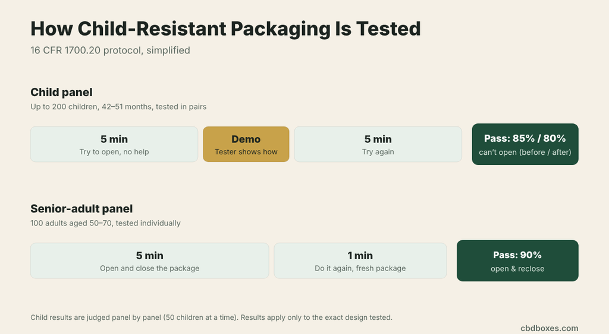
Task: Select the '16 CFR 1700.20 protocol, simplified' subtitle
Action: [110, 50]
